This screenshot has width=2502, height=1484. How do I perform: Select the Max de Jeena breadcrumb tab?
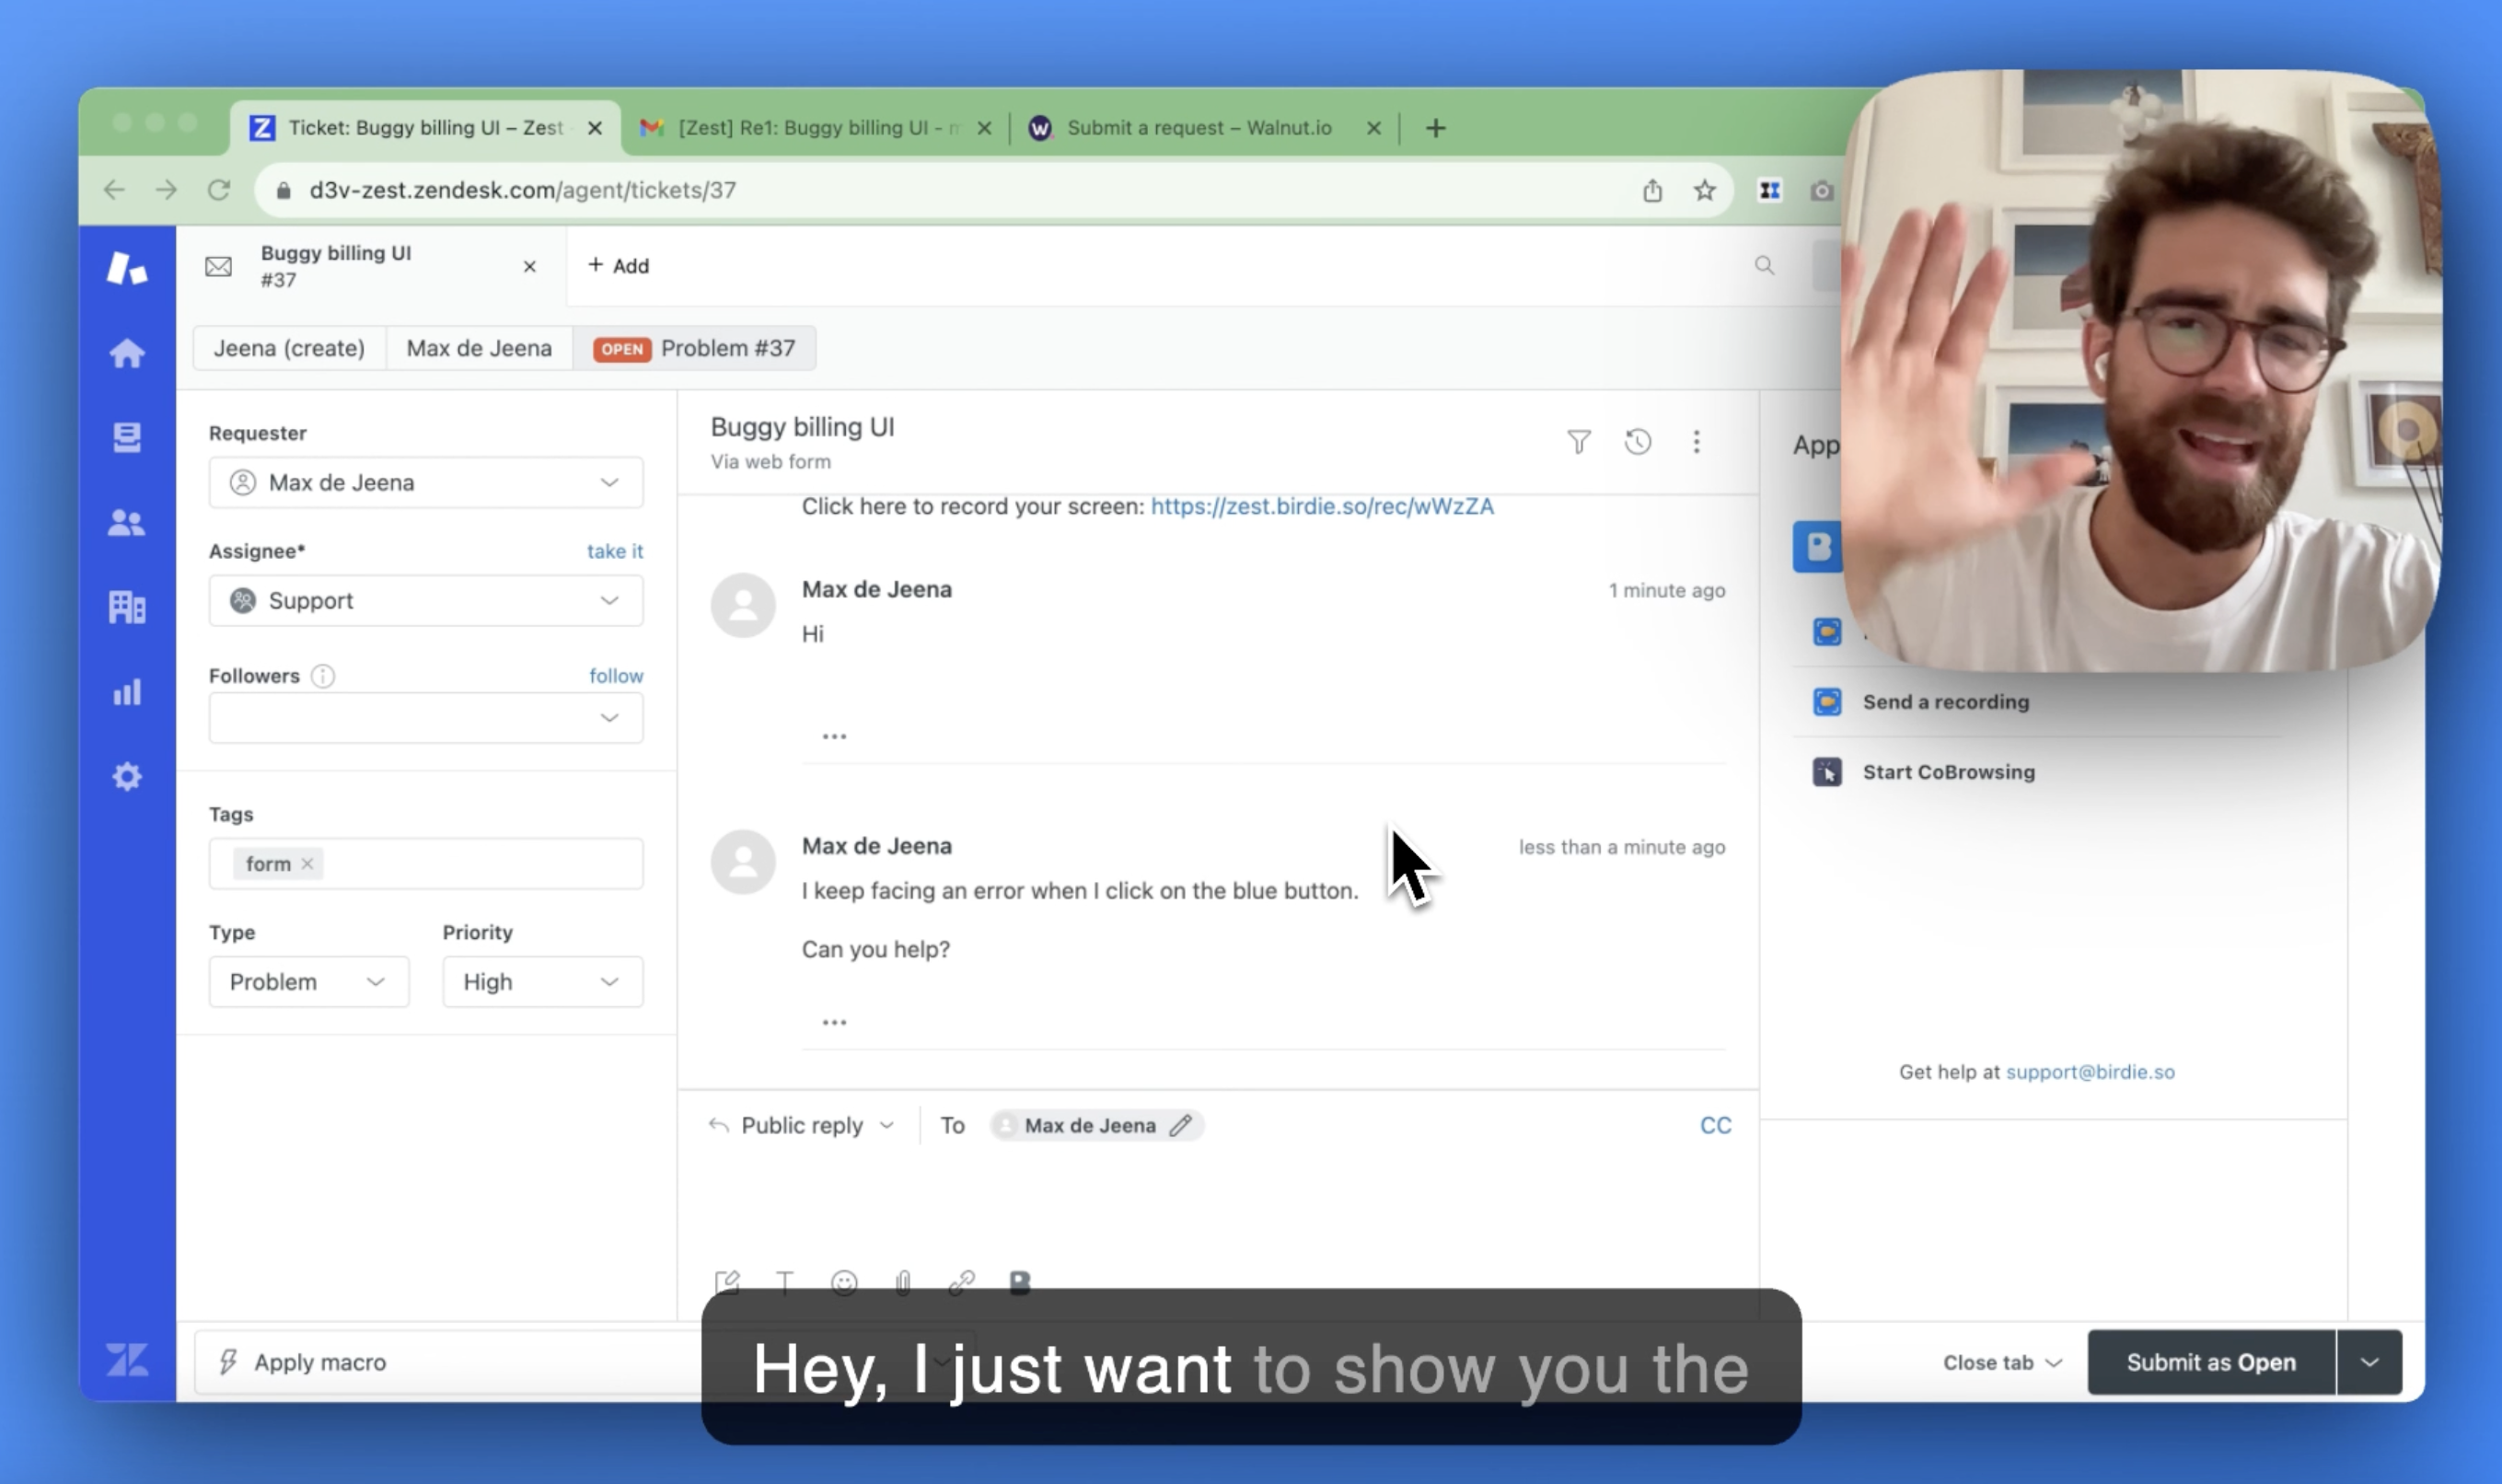click(479, 347)
